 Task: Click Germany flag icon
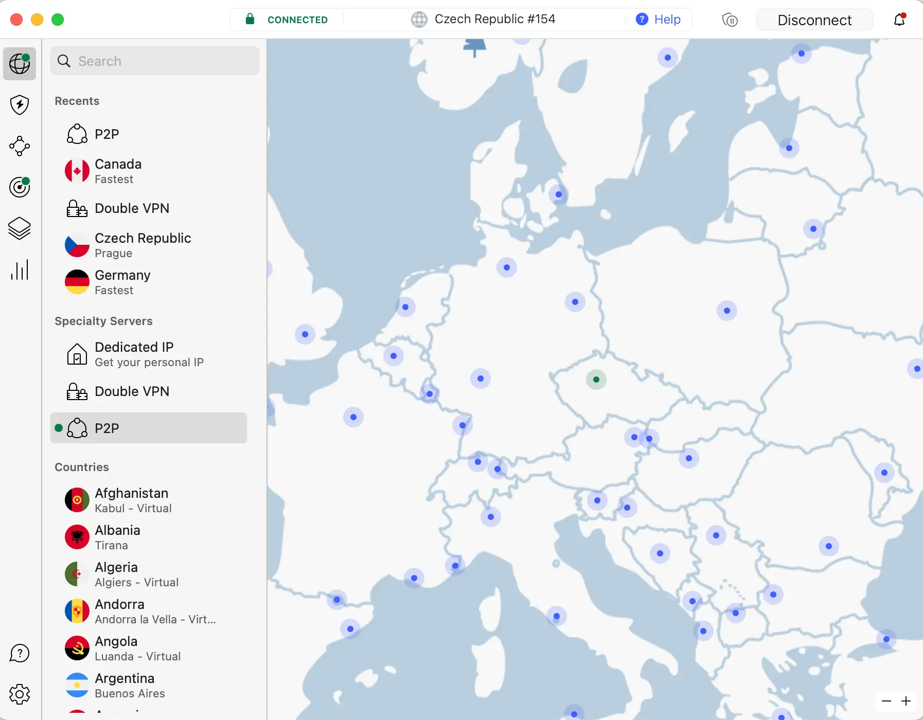77,282
